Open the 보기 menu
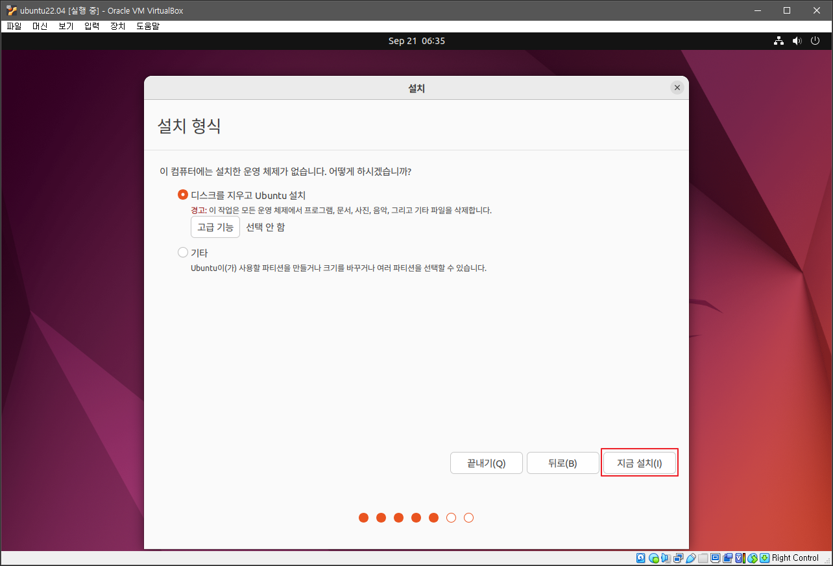 coord(66,27)
